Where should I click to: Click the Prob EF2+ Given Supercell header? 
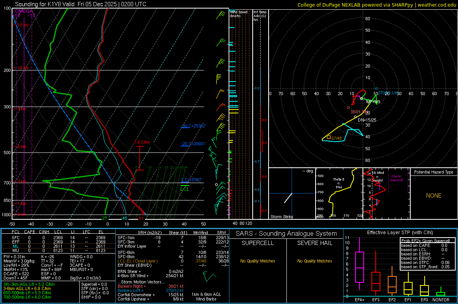(x=425, y=241)
